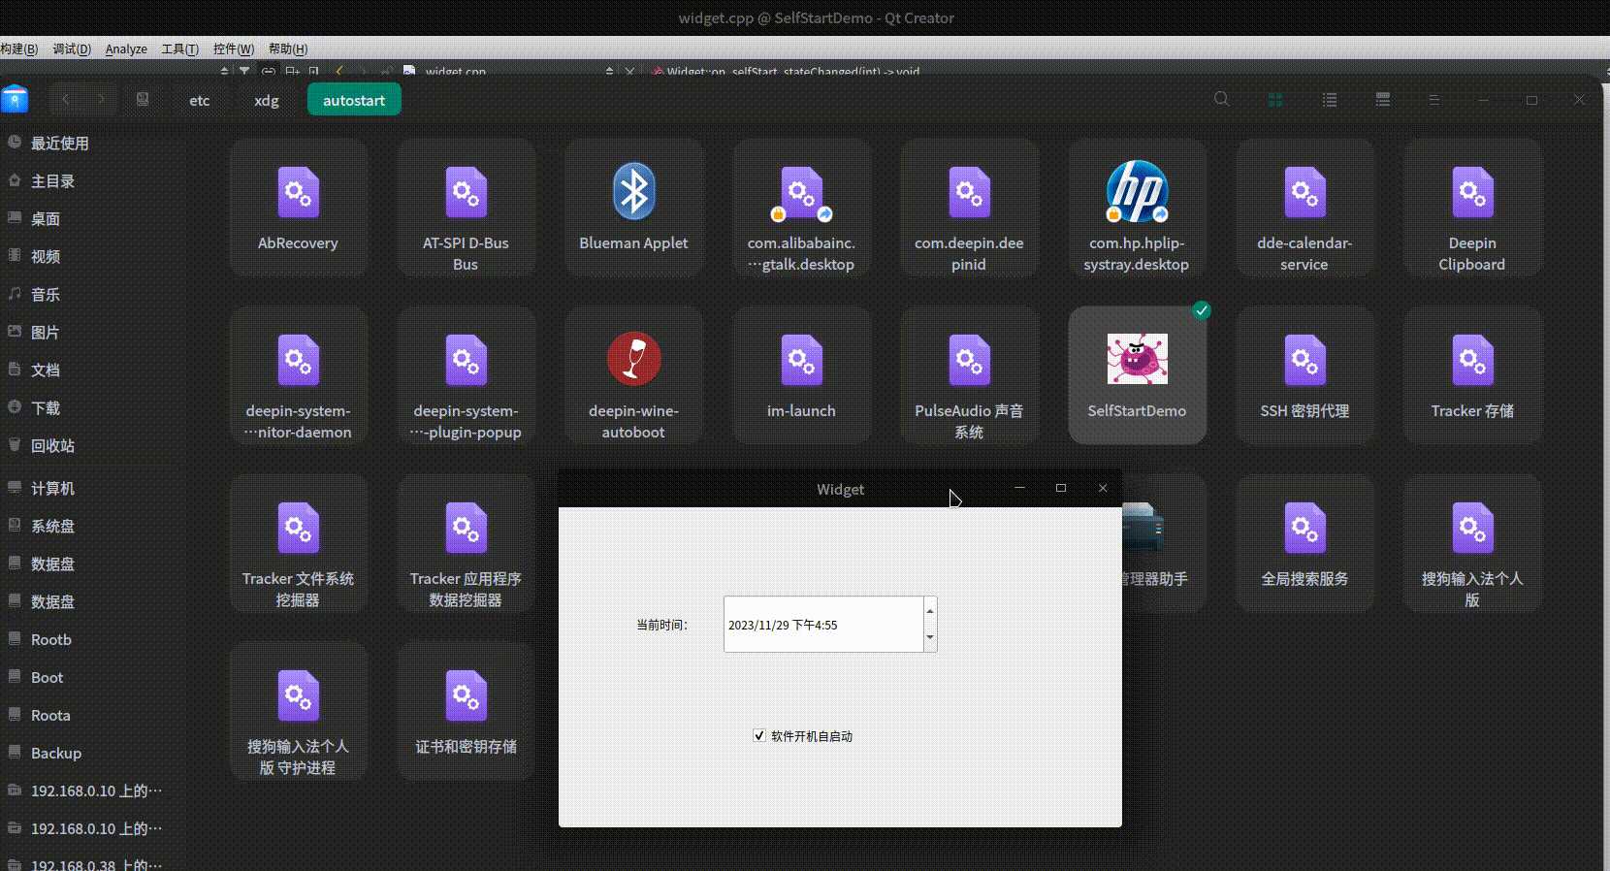
Task: Open the AbRecovery autostart entry
Action: (x=298, y=208)
